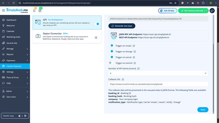Screen dimensions: 219x123
Task: Click info icon beside Callback URL
Action: pos(123,79)
